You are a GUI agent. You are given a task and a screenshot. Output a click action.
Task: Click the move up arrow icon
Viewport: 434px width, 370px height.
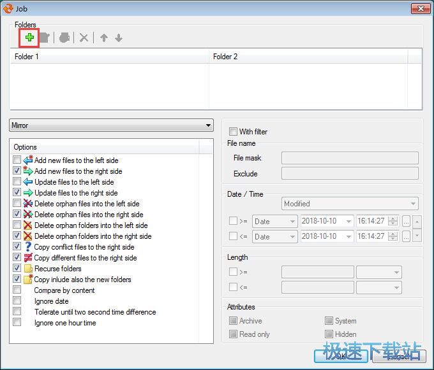pyautogui.click(x=103, y=38)
